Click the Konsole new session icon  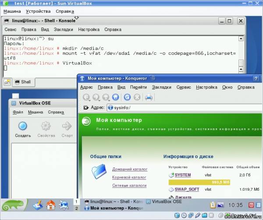click(x=7, y=82)
